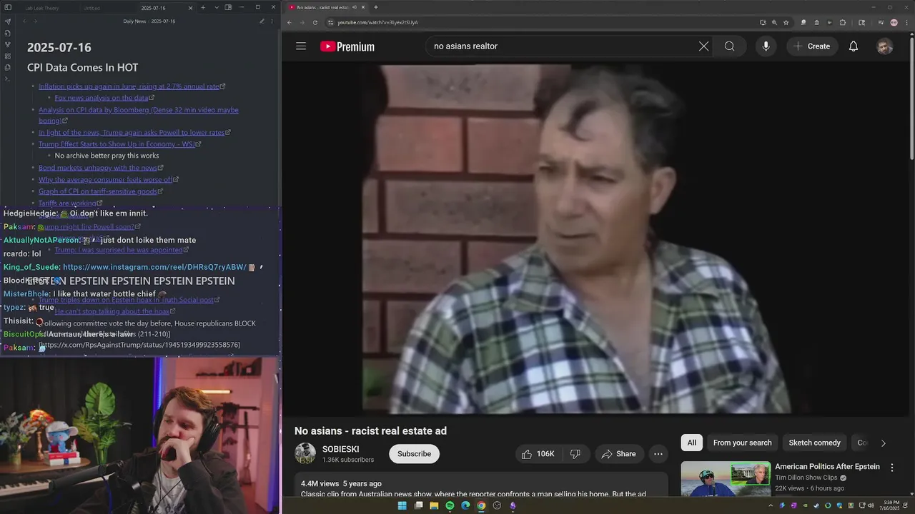
Task: Open the Tim Dillon Show Clips channel
Action: coord(806,478)
